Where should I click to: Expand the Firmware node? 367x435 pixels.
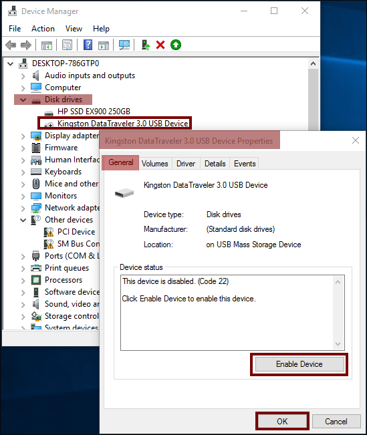(23, 148)
